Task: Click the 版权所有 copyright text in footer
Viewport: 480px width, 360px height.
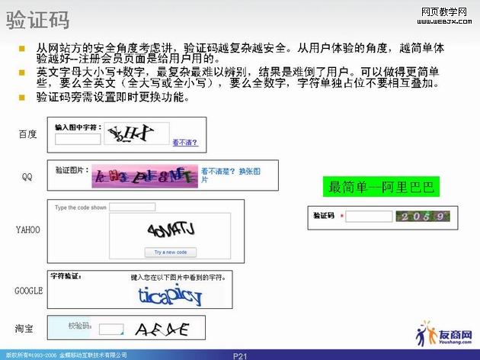Action: click(66, 355)
